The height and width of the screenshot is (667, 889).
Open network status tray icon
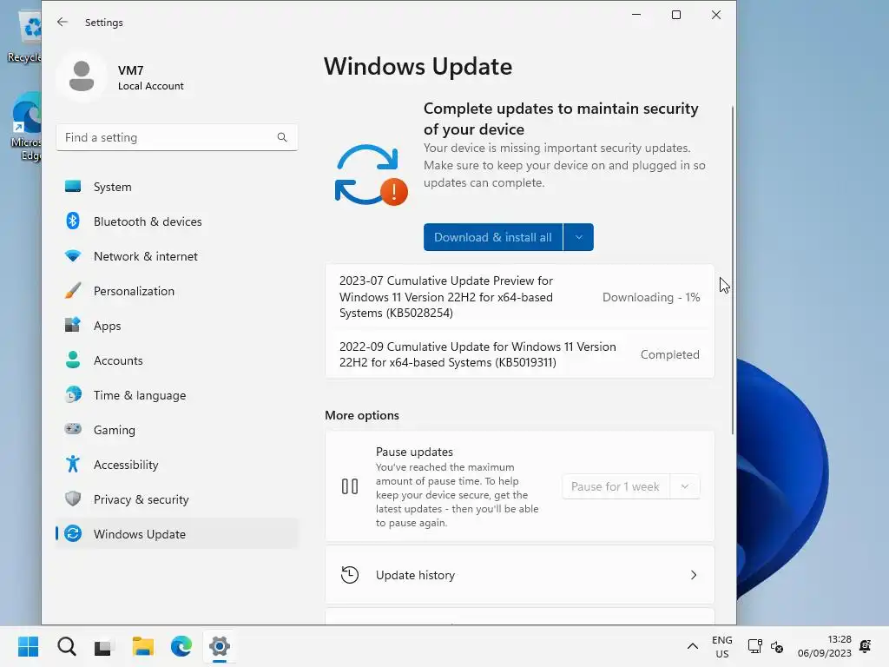754,646
